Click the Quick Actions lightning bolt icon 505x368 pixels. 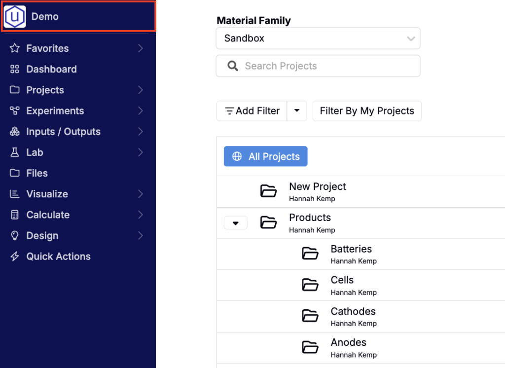tap(15, 257)
